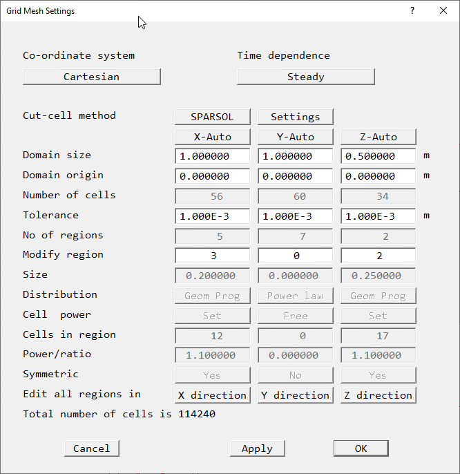Click the X domain size input field
460x474 pixels.
(212, 156)
